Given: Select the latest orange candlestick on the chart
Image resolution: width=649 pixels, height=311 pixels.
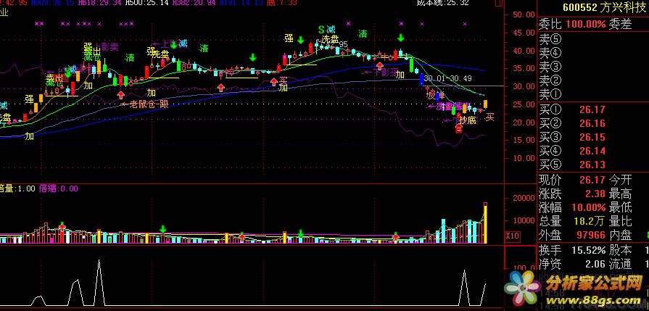Looking at the screenshot, I should tap(486, 104).
